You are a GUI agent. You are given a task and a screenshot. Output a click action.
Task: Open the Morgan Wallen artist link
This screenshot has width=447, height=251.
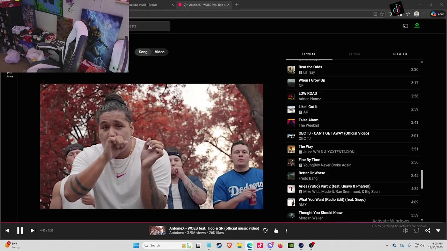(311, 218)
